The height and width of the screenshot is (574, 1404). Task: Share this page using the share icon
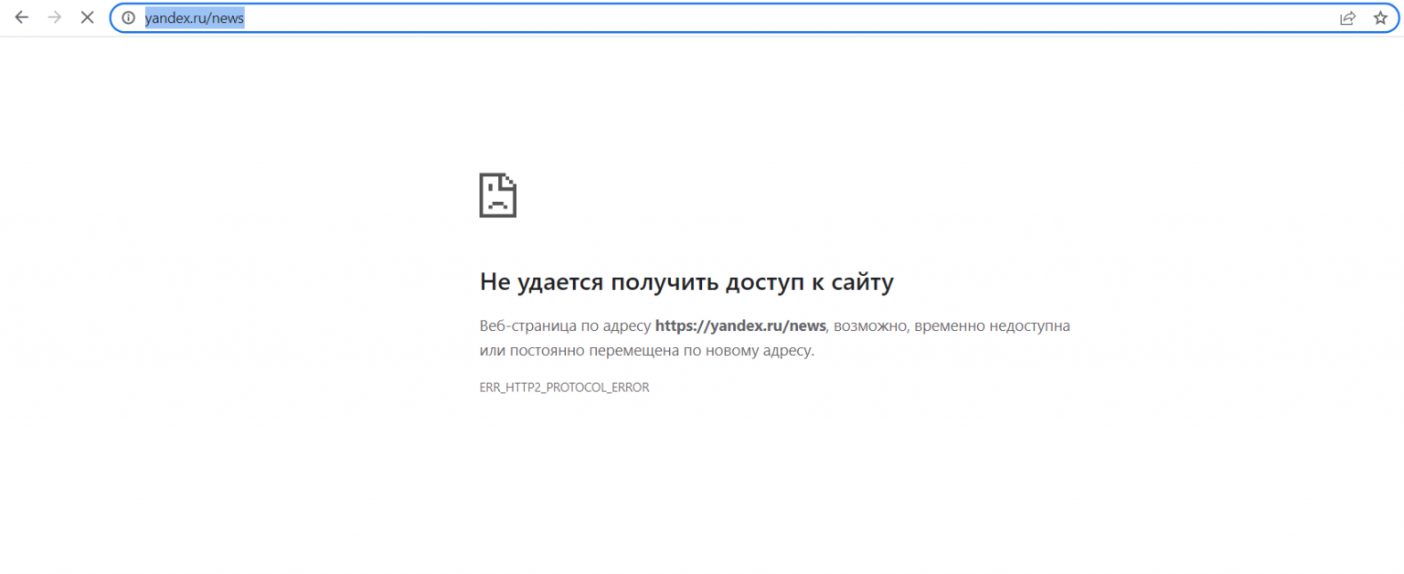pyautogui.click(x=1347, y=17)
